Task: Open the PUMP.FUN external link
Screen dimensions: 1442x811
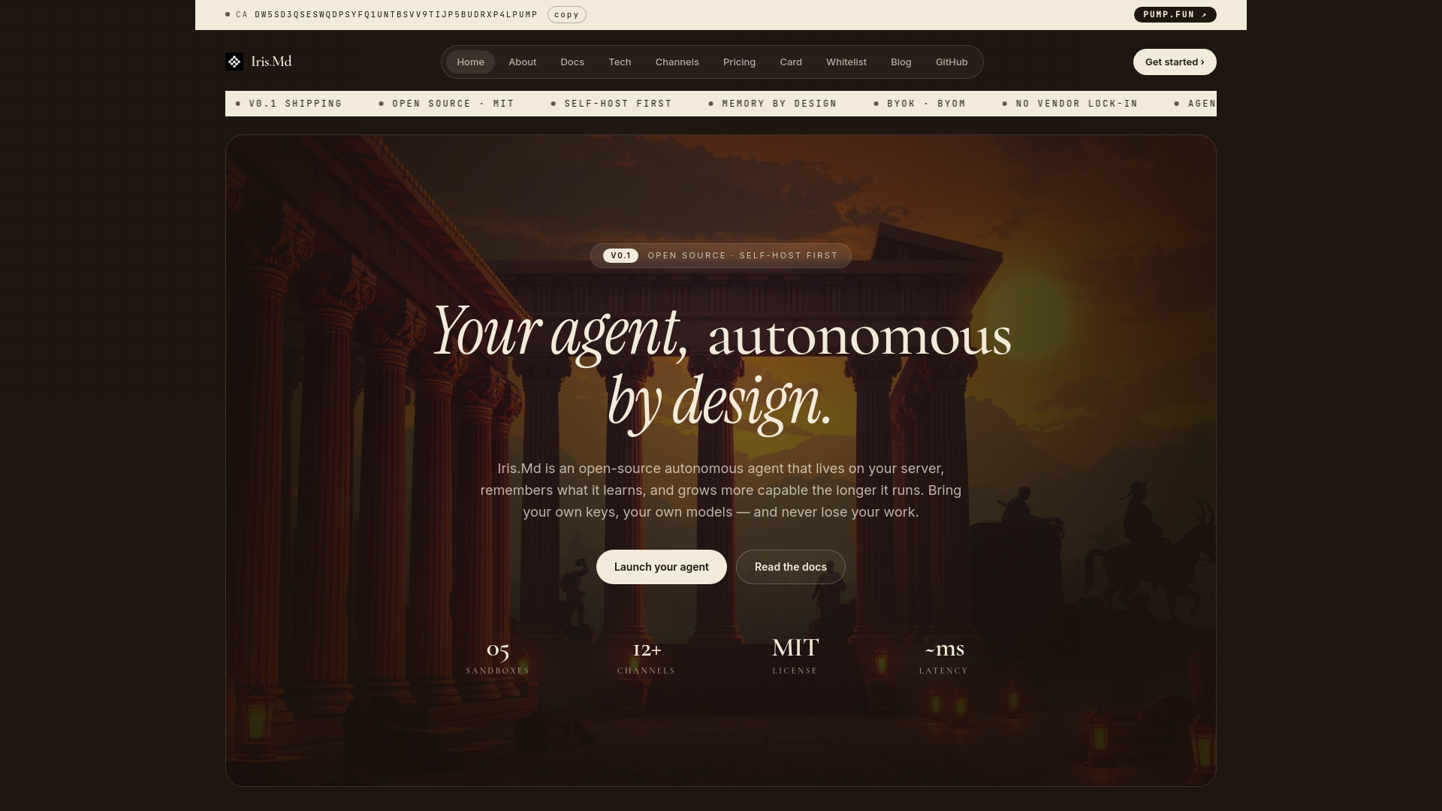Action: click(1175, 15)
